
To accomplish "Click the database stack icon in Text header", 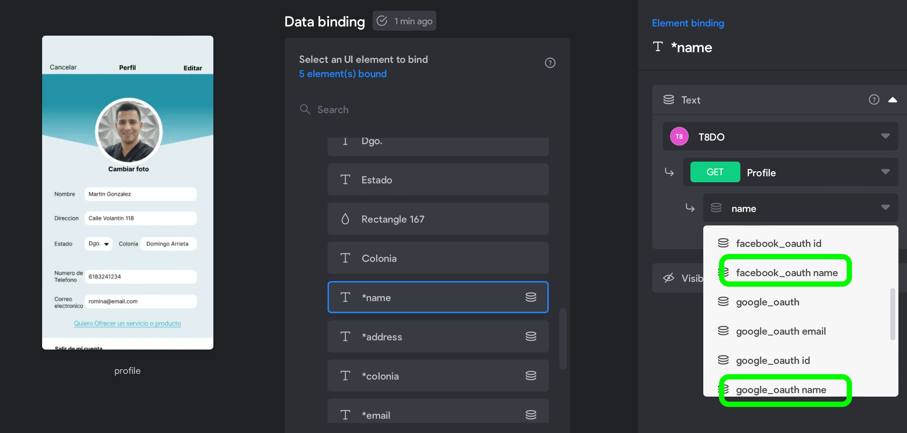I will click(669, 100).
